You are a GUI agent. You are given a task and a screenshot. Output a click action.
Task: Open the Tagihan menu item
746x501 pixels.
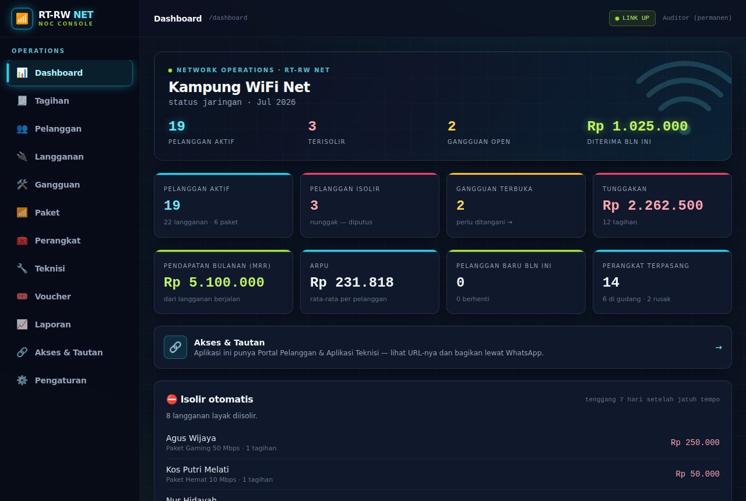tap(70, 101)
